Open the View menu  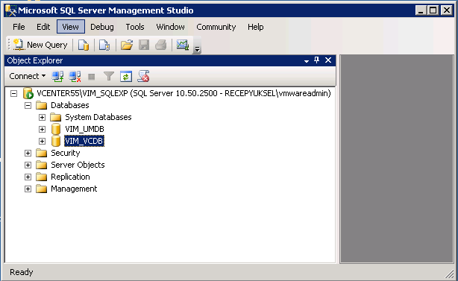(70, 27)
